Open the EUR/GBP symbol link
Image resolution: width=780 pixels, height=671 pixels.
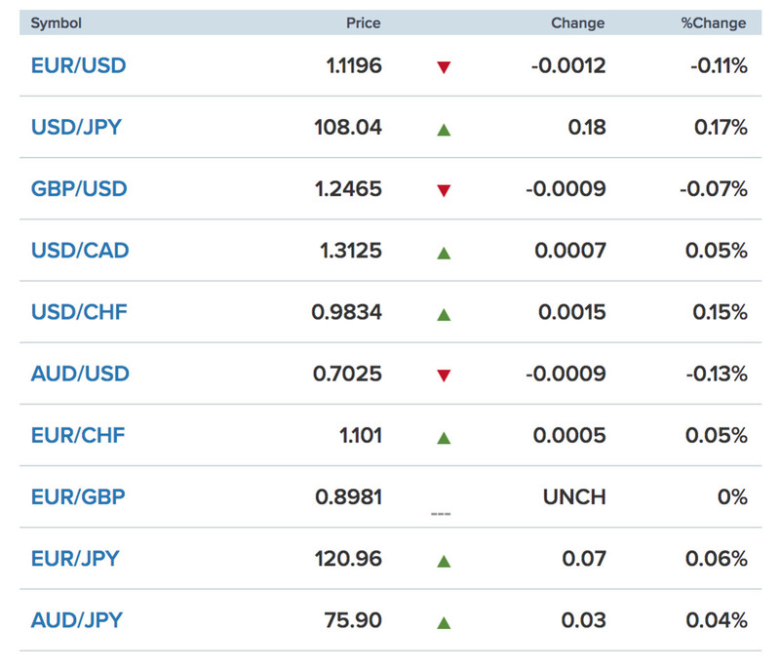(78, 496)
